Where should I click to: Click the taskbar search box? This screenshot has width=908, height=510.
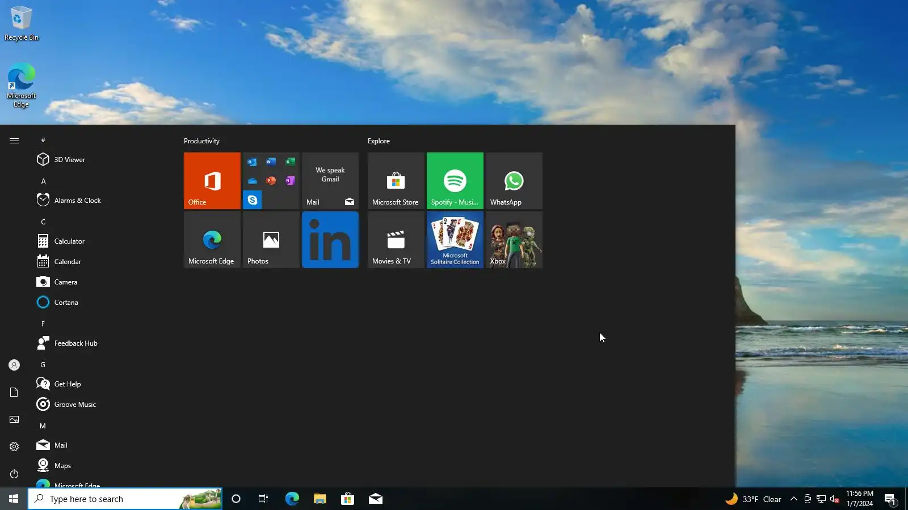(x=125, y=499)
